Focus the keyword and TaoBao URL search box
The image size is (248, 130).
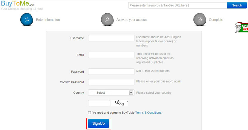[177, 5]
